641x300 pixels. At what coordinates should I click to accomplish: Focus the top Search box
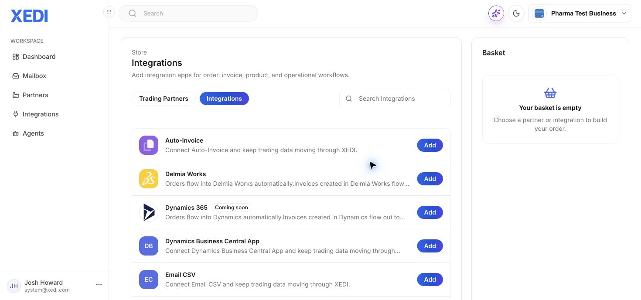pos(188,14)
